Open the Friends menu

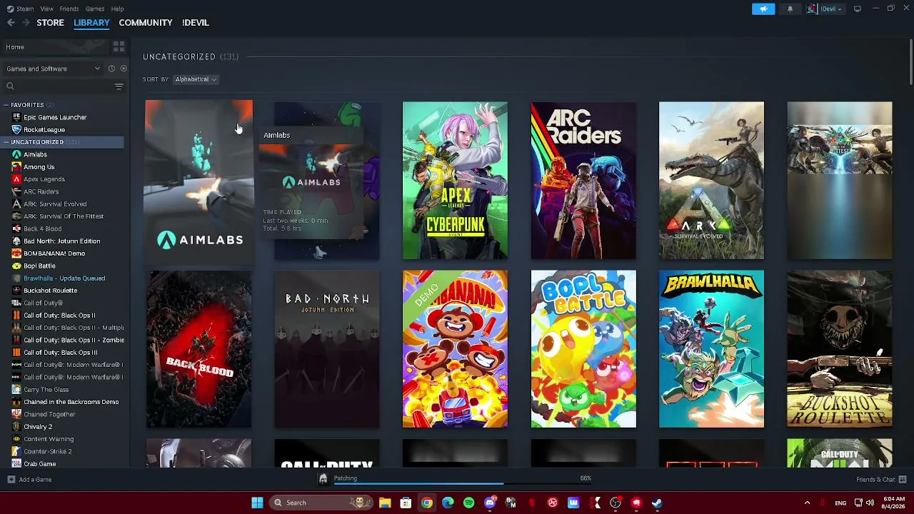click(69, 9)
